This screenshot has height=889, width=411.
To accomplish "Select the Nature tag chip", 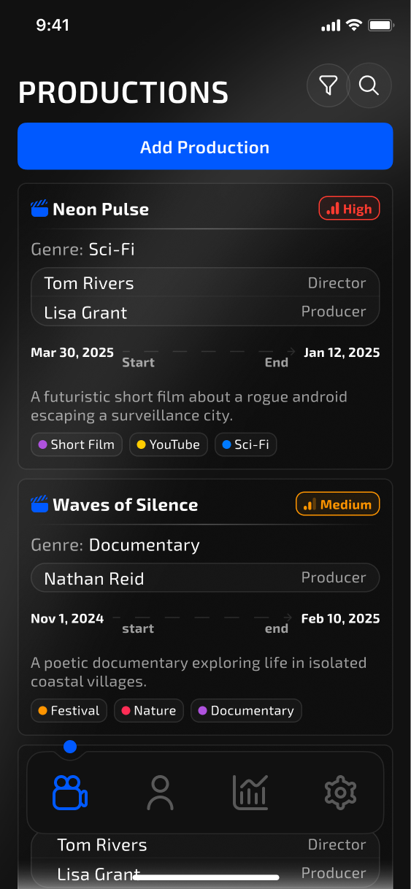I will pos(149,711).
